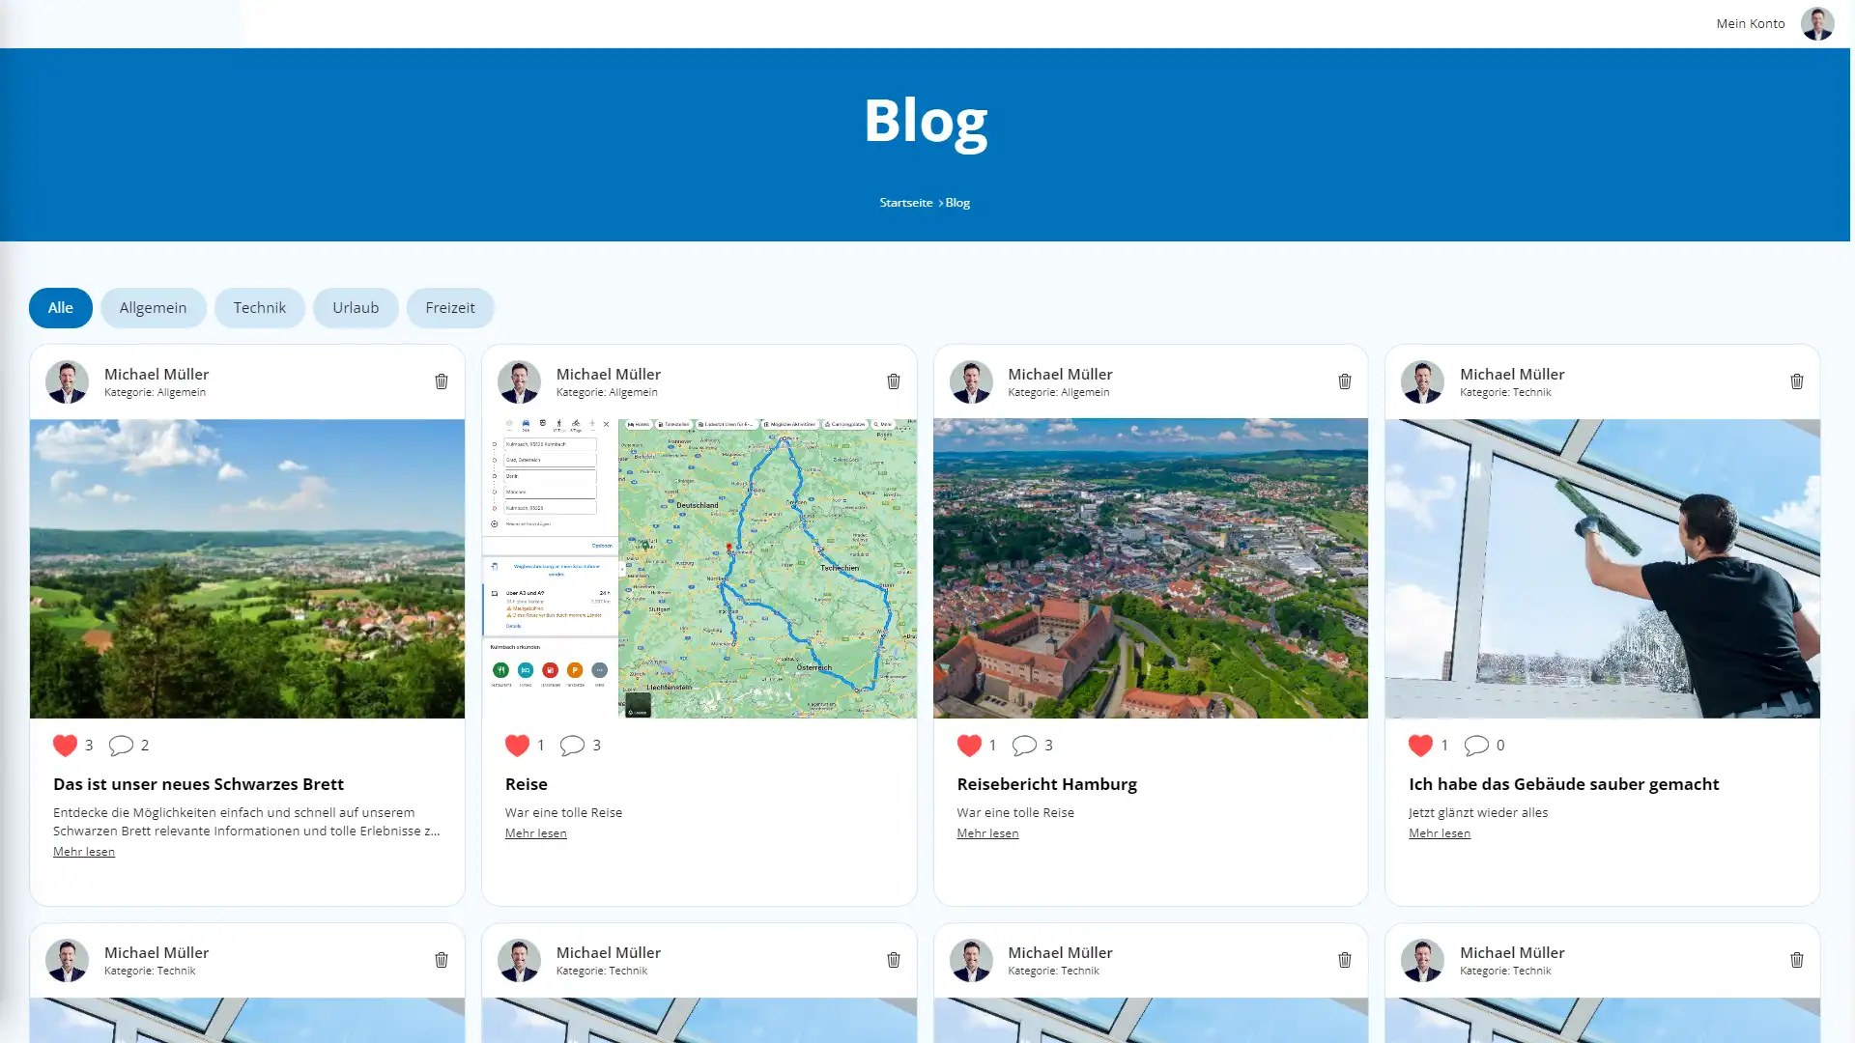The height and width of the screenshot is (1043, 1855).
Task: Select the Technik category filter
Action: 260,308
